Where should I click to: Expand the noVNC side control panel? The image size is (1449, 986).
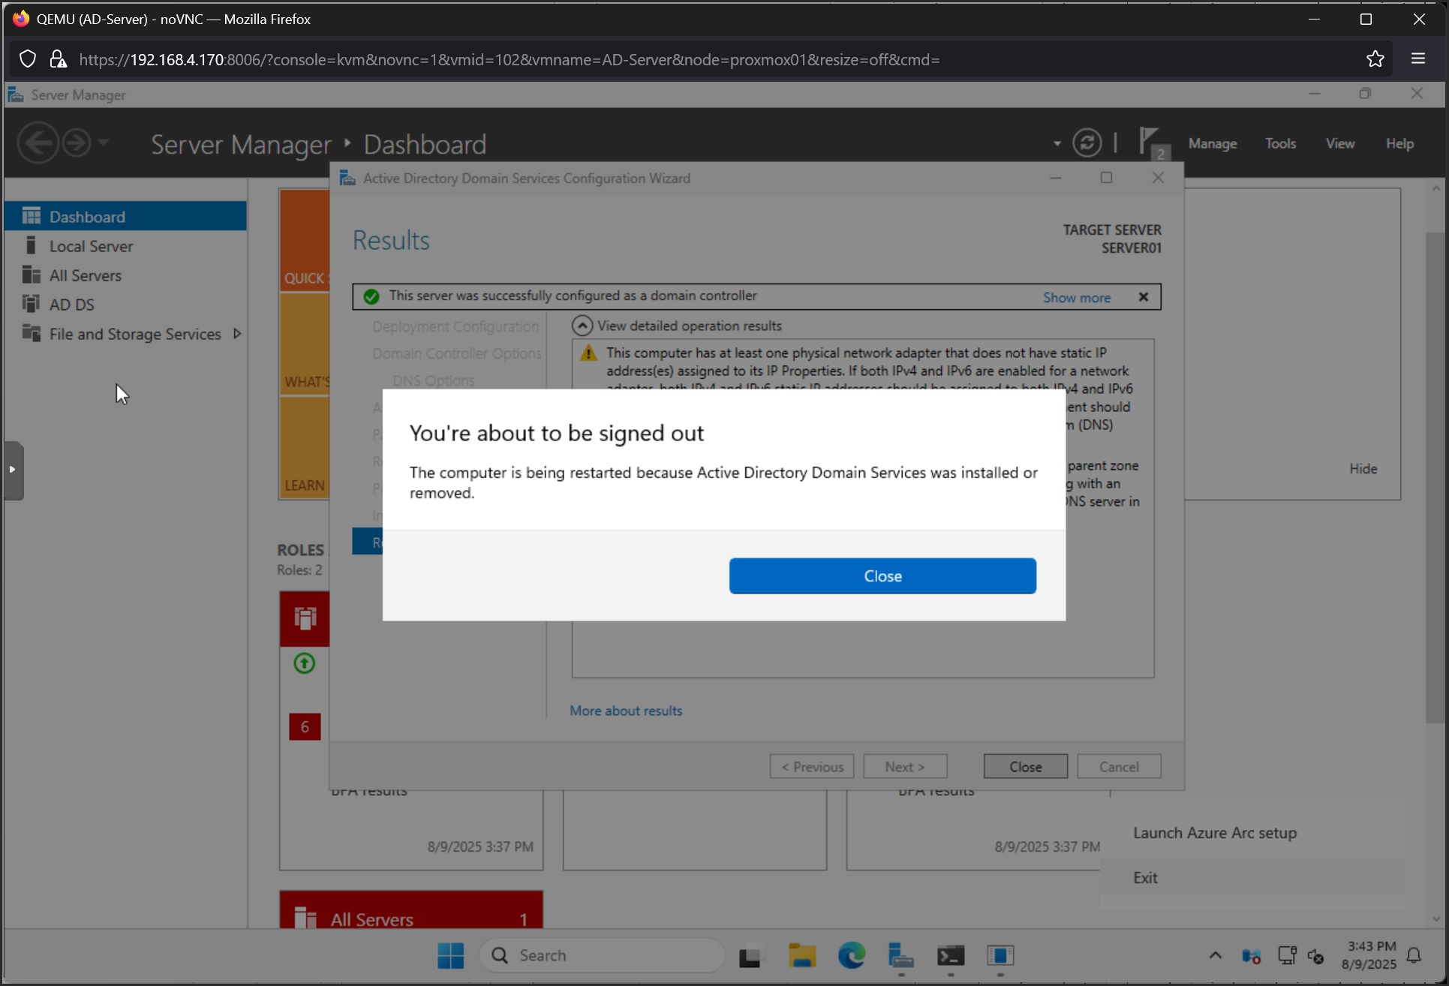pyautogui.click(x=13, y=470)
